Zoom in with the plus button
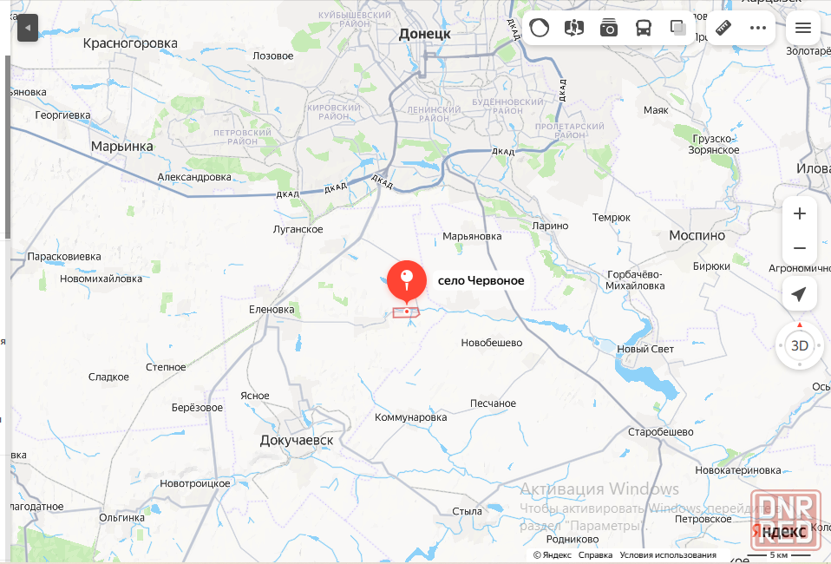Screen dimensions: 831x564 pyautogui.click(x=799, y=213)
